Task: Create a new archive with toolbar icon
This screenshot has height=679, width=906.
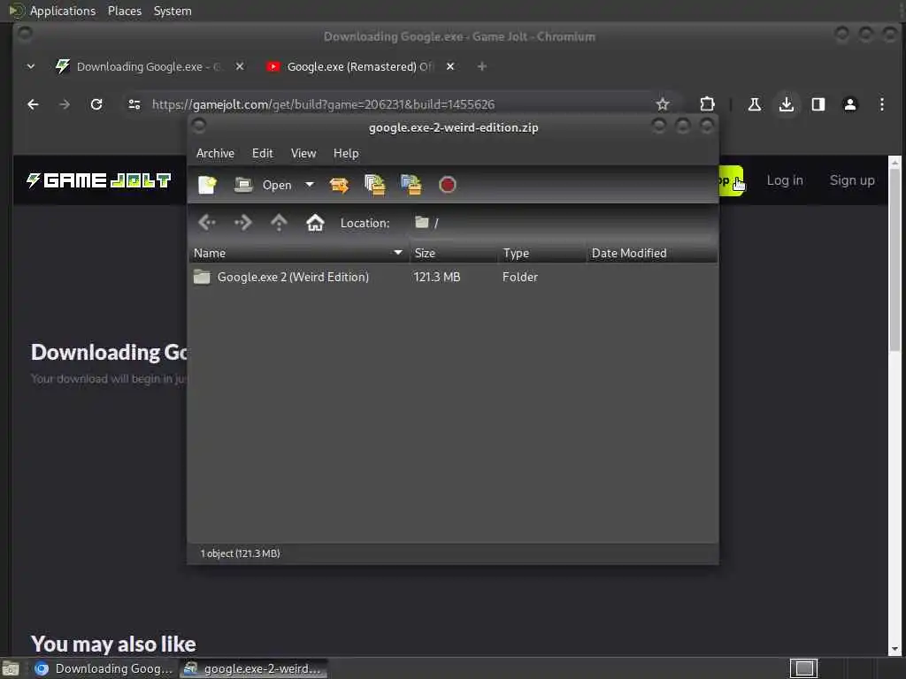Action: coord(207,185)
